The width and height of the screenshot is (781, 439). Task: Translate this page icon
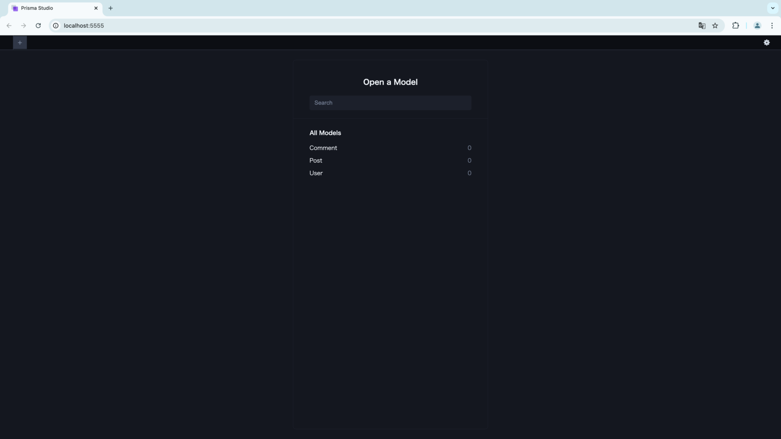(702, 26)
